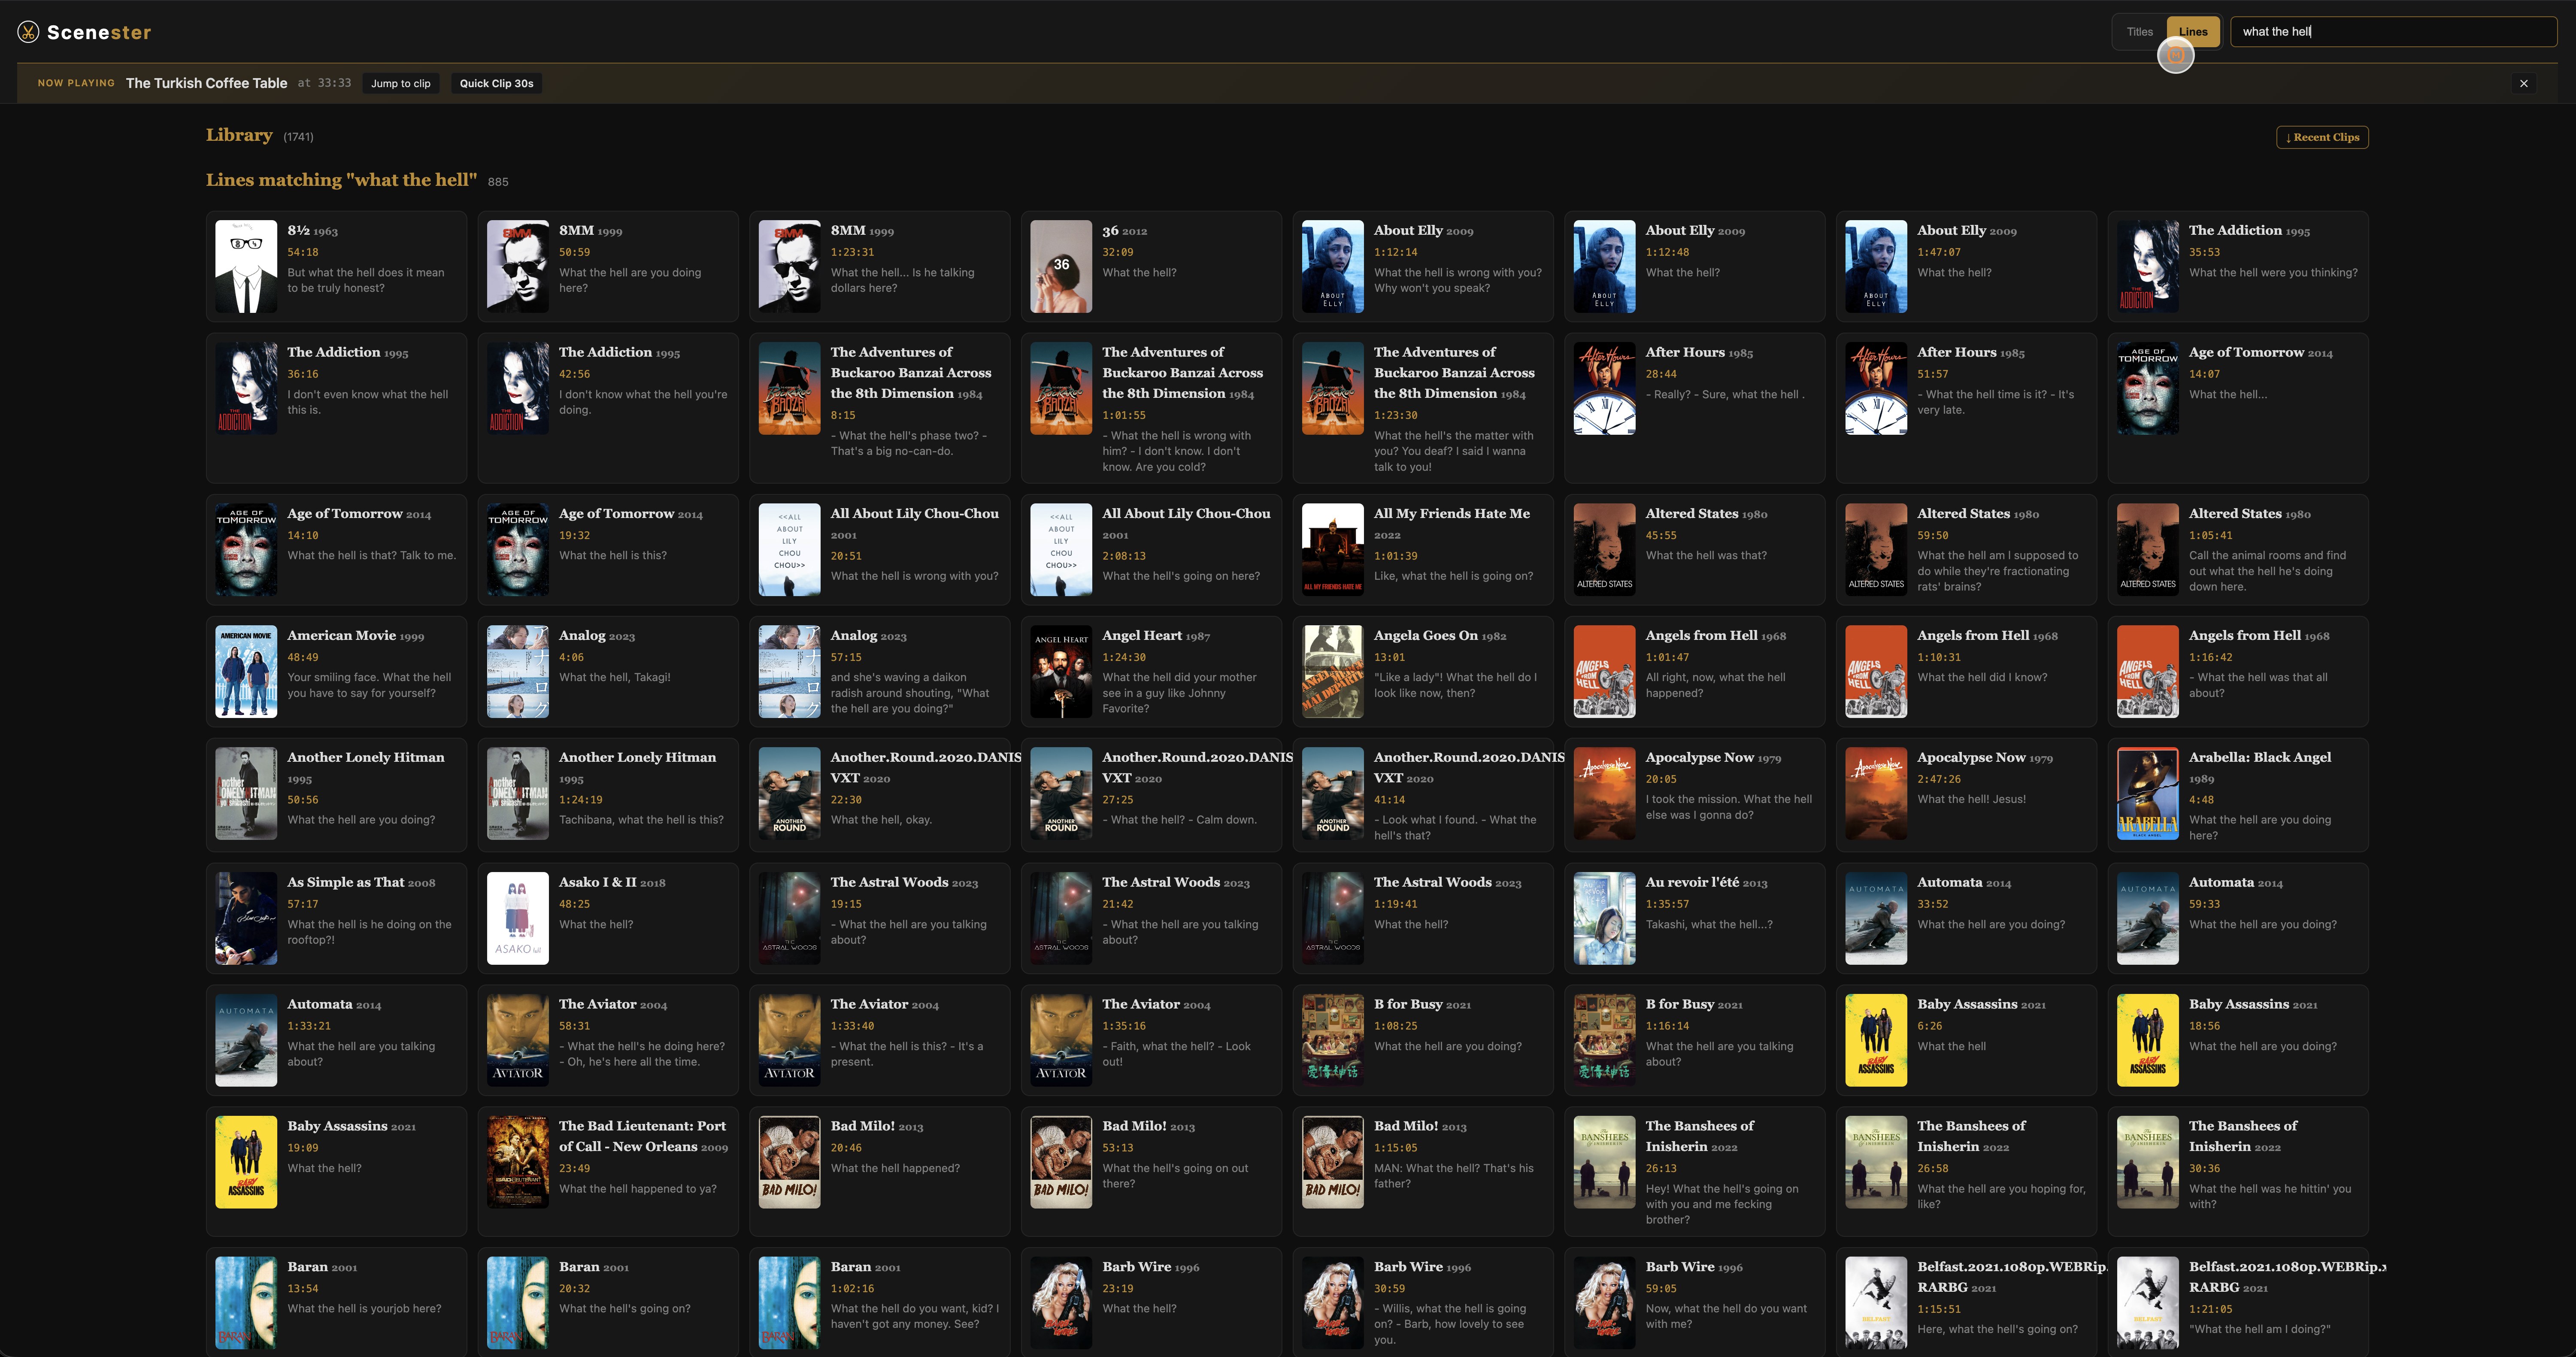The height and width of the screenshot is (1357, 2576).
Task: Open Age of Tomorrow line at 14:07
Action: pos(2238,408)
